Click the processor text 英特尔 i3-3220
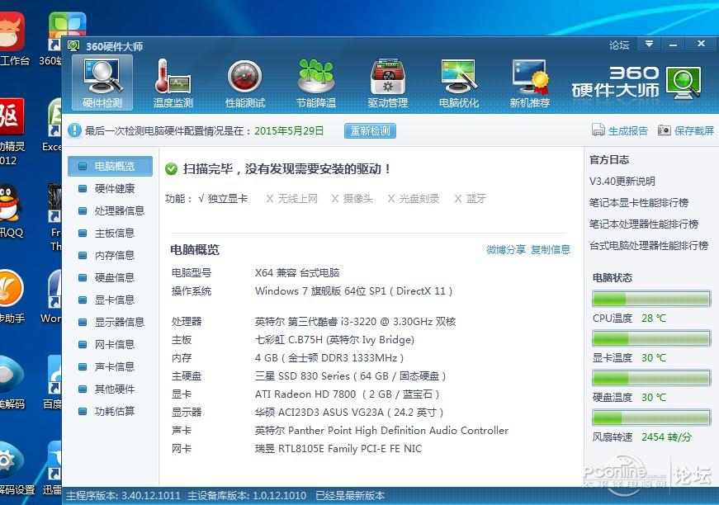The width and height of the screenshot is (719, 505). click(356, 322)
